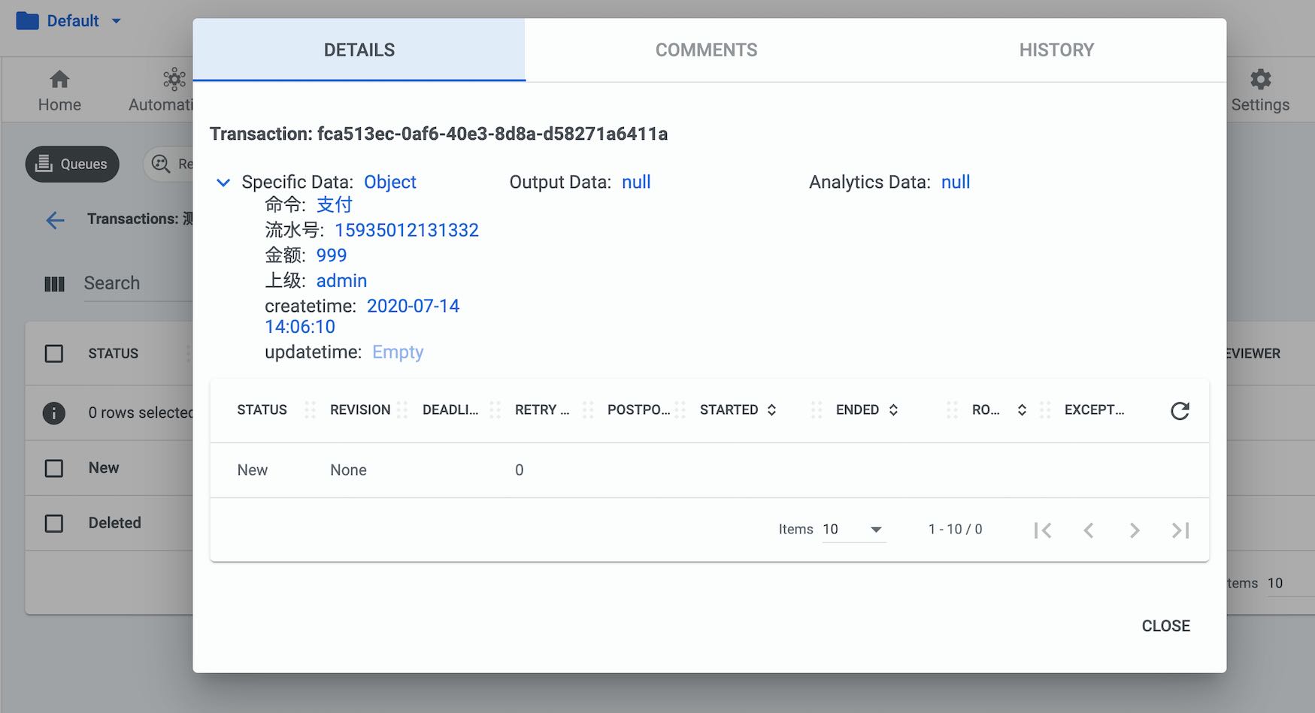Click the CLOSE button

click(1165, 626)
